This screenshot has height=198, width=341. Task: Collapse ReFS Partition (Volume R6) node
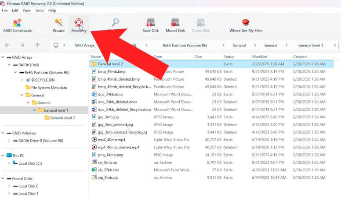[15, 72]
